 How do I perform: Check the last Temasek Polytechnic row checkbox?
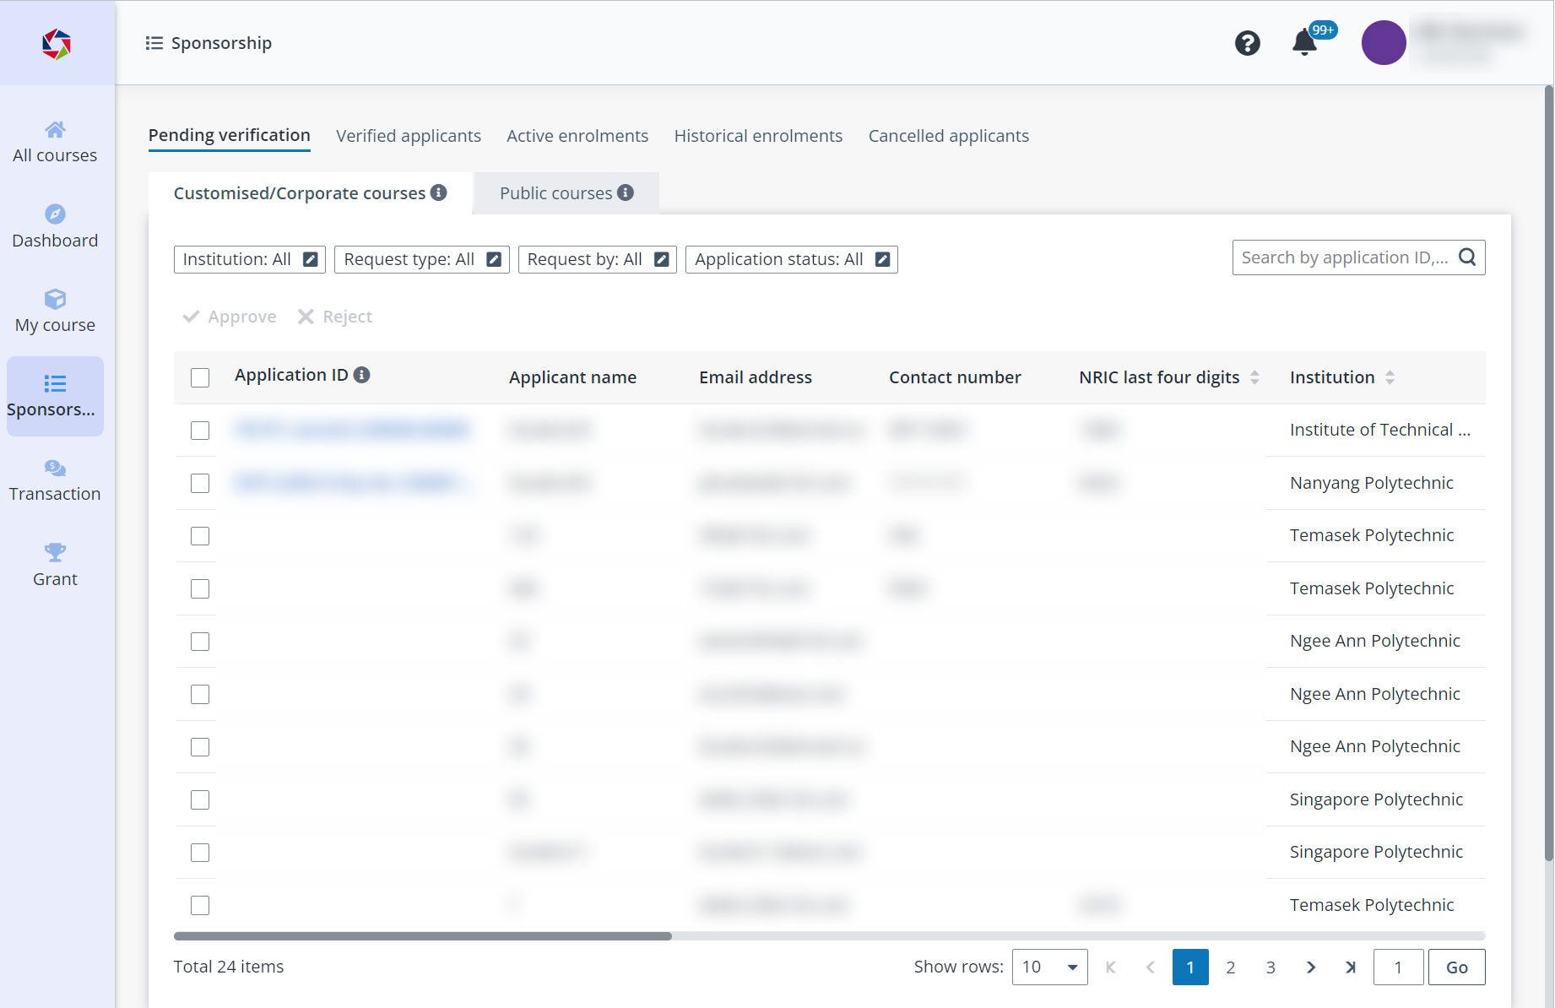(x=200, y=905)
